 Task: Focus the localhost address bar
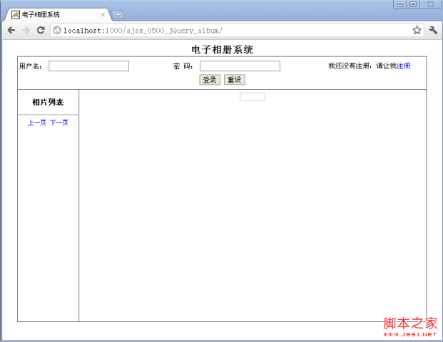tap(237, 30)
